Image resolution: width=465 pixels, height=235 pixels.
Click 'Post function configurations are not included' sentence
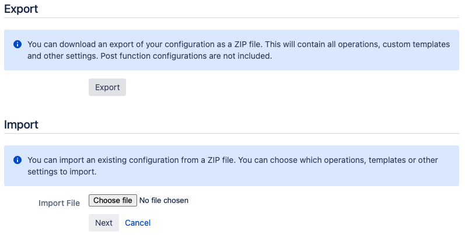tap(186, 56)
